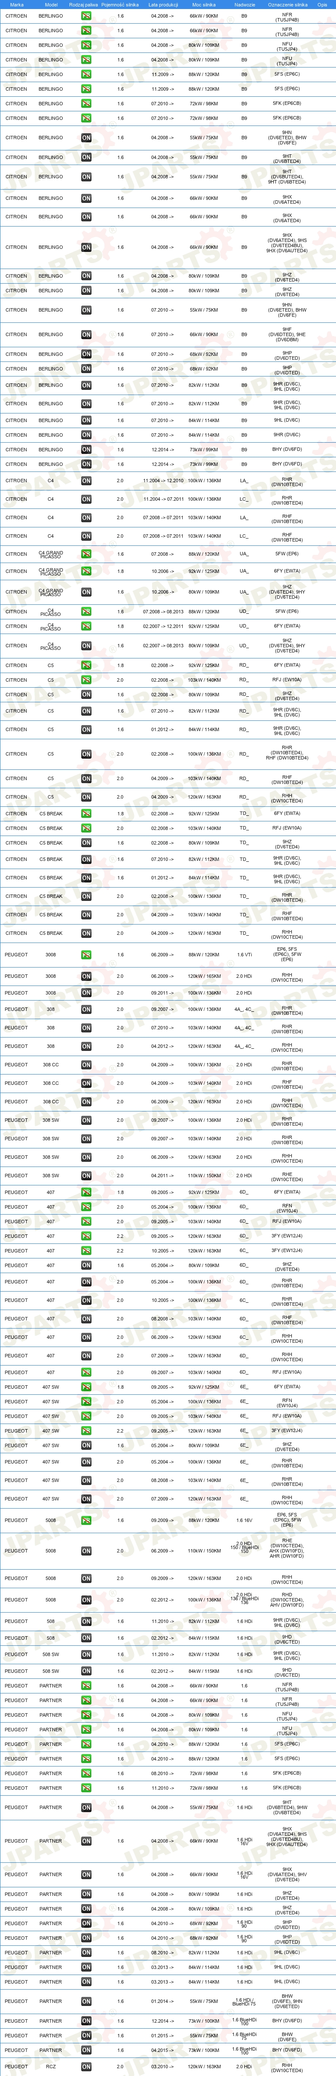Click the diesel icon in the RCZ row
This screenshot has height=2076, width=336.
[x=86, y=2067]
